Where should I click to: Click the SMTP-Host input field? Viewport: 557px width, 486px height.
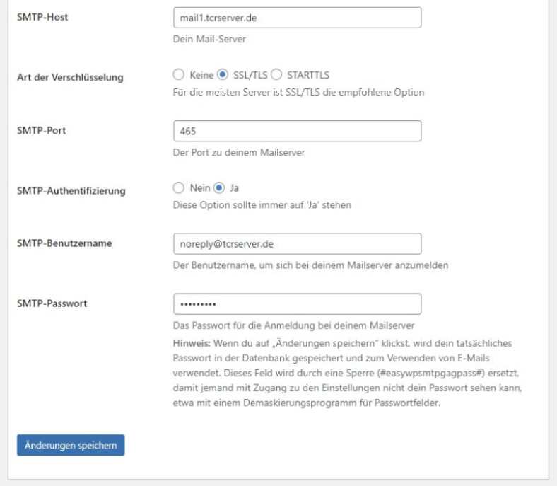click(x=297, y=18)
